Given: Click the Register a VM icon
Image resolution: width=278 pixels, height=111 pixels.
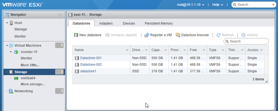Looking at the screenshot, I should [x=147, y=35].
